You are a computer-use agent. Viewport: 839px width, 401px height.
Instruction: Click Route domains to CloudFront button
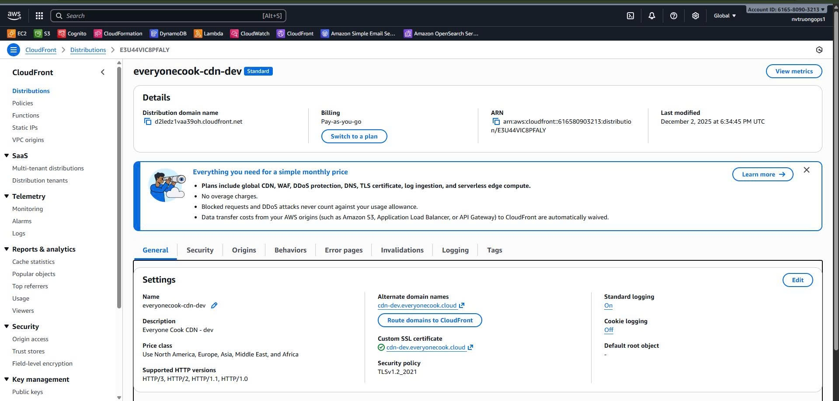430,320
